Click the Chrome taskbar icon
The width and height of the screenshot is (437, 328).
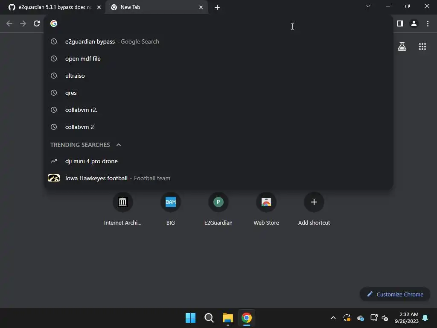coord(246,318)
